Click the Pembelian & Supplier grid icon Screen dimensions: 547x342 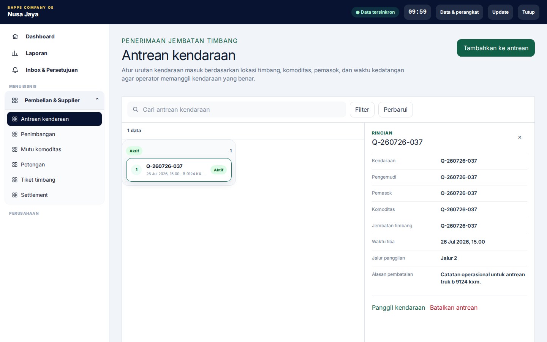(15, 100)
